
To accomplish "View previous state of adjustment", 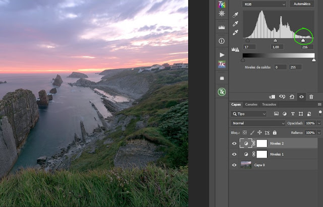I will (x=282, y=97).
